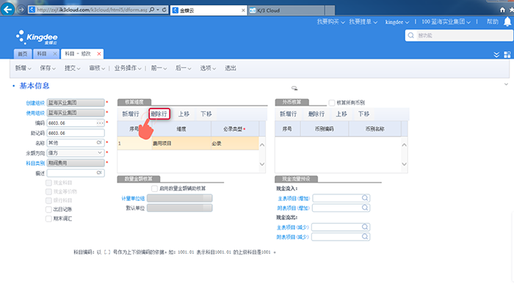The image size is (514, 286).
Task: Open the kingdee user dropdown
Action: [x=397, y=22]
